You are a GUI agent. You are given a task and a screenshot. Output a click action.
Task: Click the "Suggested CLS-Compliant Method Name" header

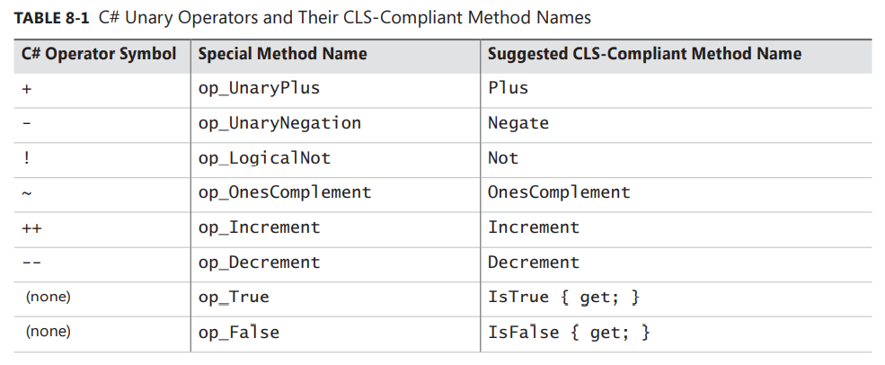(644, 54)
